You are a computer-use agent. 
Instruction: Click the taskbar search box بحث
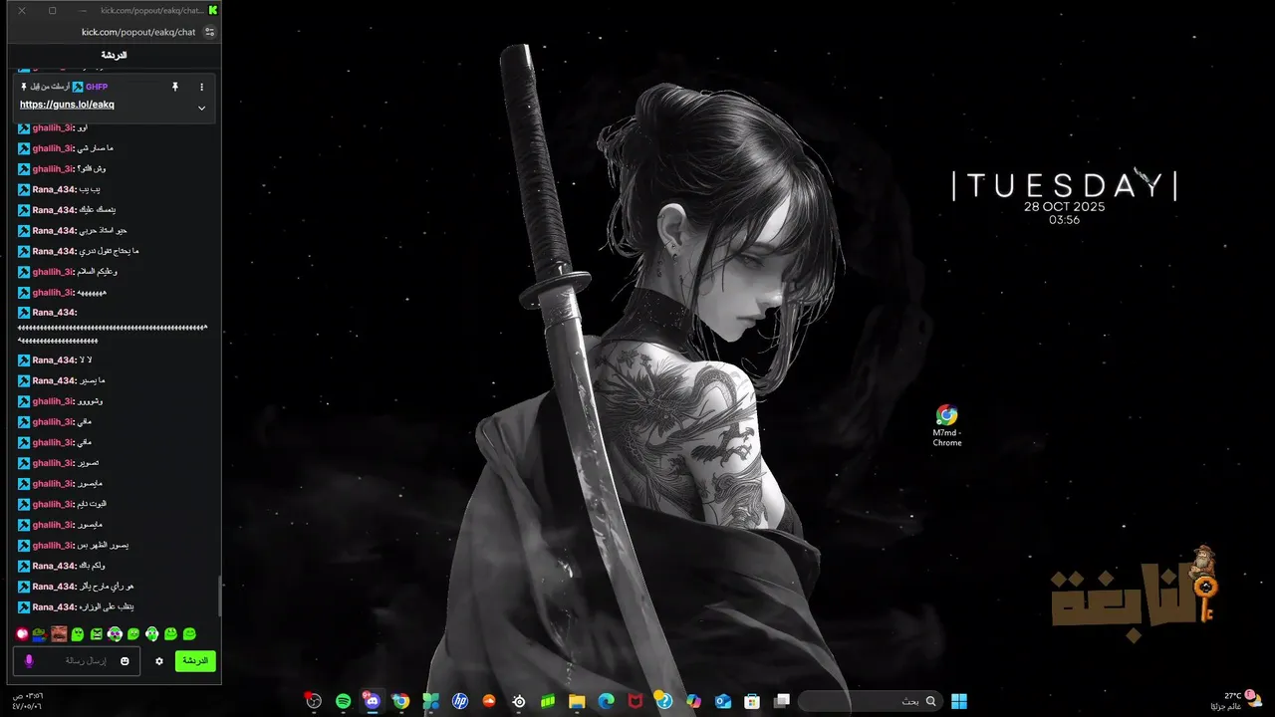(x=870, y=701)
